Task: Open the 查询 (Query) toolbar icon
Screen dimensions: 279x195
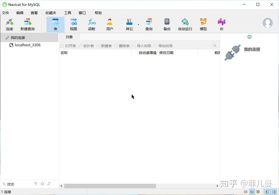Action: tap(149, 25)
